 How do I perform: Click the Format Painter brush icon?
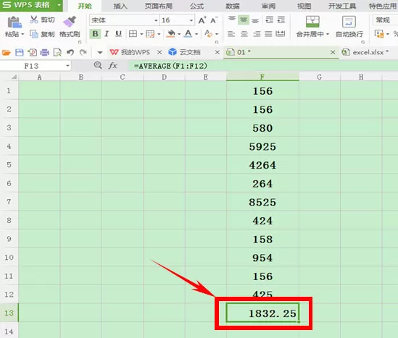[70, 21]
